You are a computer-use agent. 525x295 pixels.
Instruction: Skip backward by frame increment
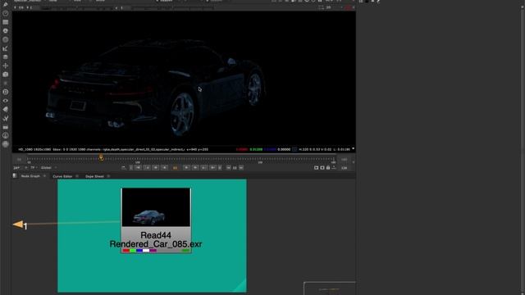click(228, 167)
